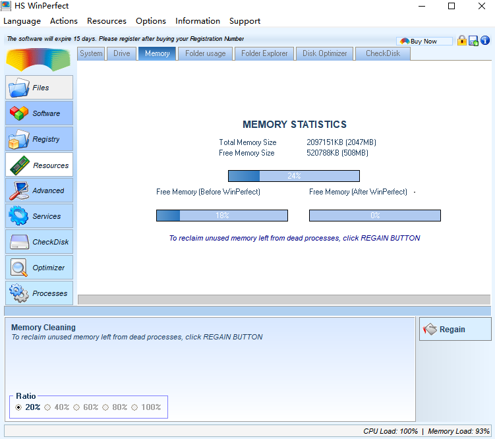Click the gray horizontal bar below statistics
This screenshot has height=439, width=495.
coord(284,299)
